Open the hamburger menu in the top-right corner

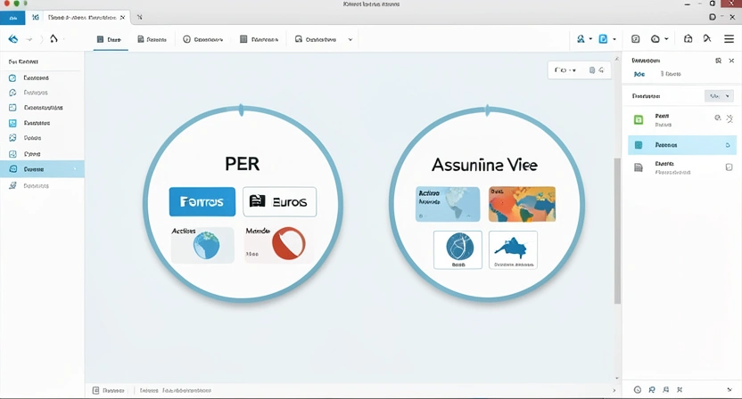pos(729,39)
